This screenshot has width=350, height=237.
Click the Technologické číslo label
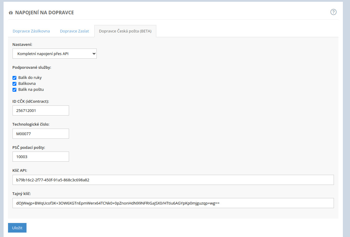coord(31,124)
